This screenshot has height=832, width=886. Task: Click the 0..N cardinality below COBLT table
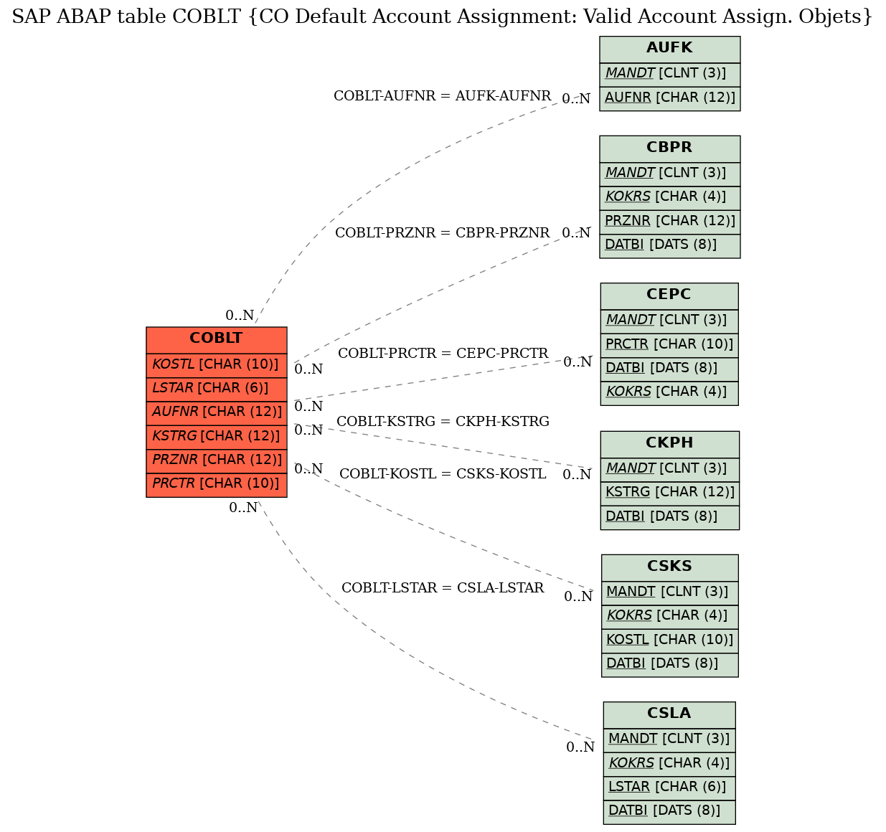pyautogui.click(x=243, y=508)
